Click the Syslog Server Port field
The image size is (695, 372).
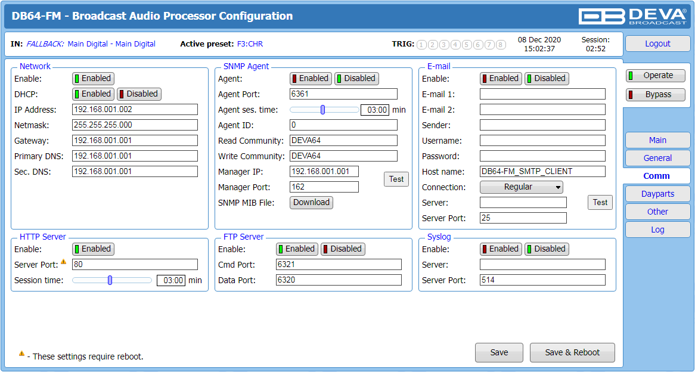click(542, 280)
